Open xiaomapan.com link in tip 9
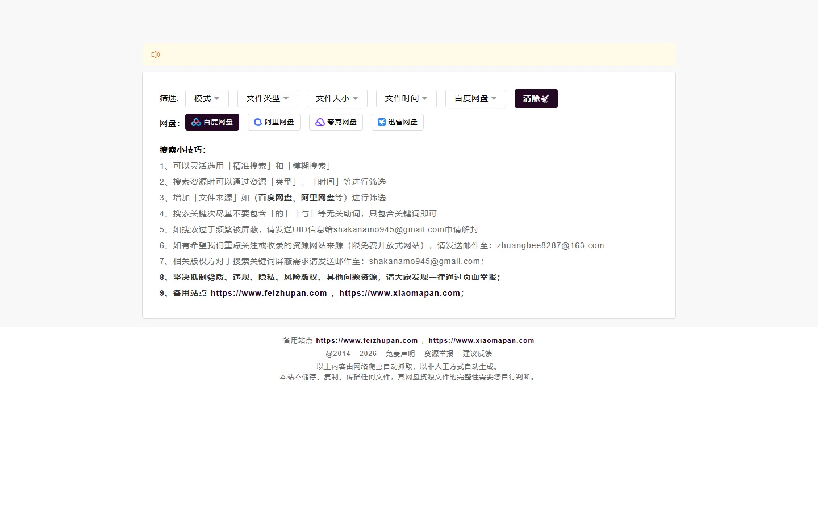The image size is (818, 511). (x=400, y=293)
